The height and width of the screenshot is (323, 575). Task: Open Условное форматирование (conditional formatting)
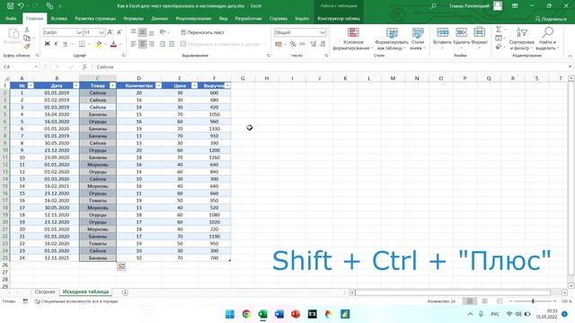[353, 39]
